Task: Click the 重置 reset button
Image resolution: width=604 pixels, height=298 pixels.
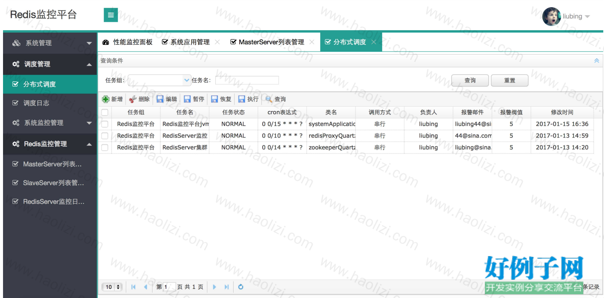Action: tap(510, 81)
